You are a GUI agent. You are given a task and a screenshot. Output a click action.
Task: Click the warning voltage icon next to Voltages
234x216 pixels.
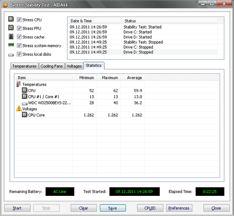tap(19, 109)
